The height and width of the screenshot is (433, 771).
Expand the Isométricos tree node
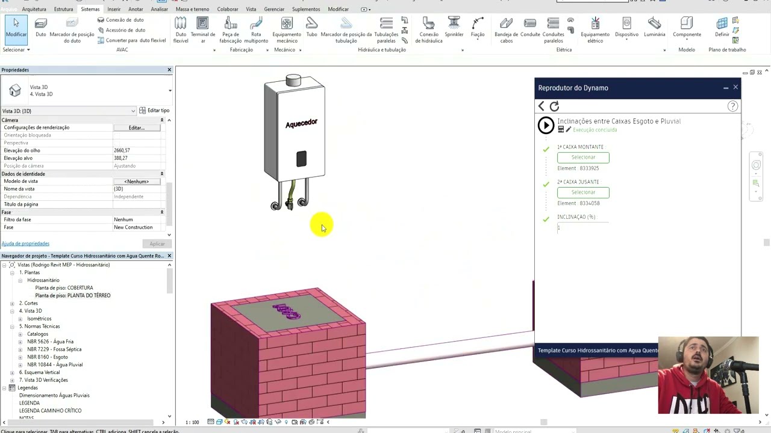(20, 319)
